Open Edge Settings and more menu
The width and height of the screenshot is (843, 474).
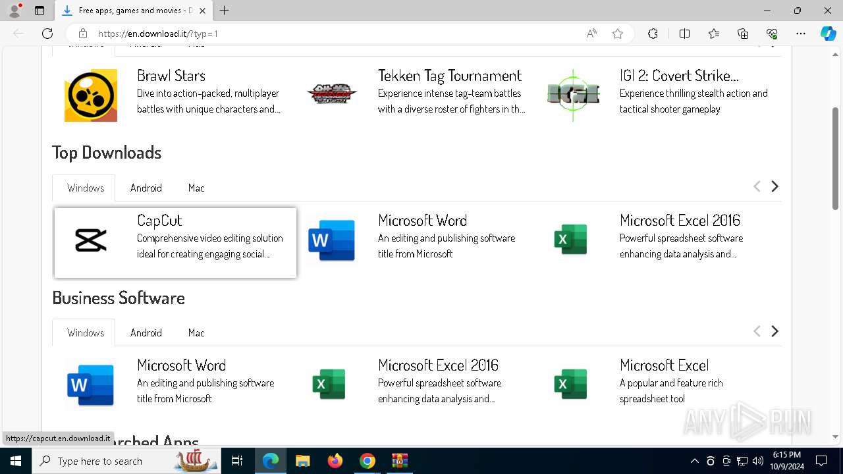pos(801,34)
